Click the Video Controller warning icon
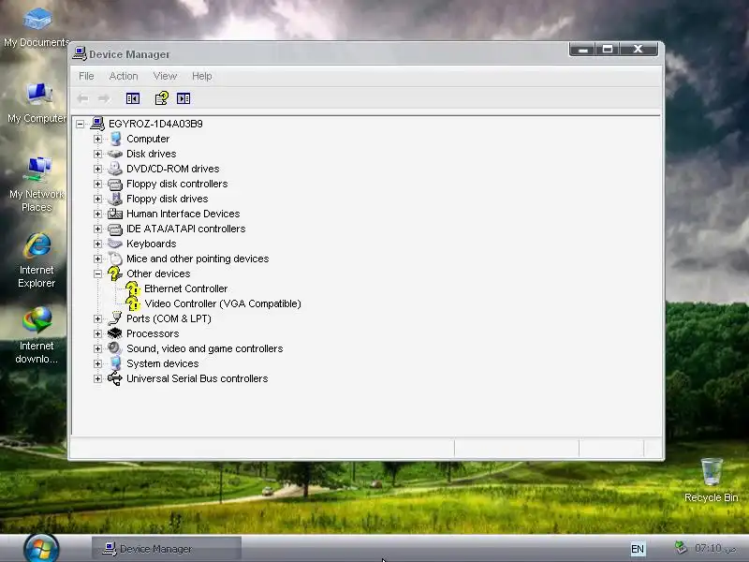Viewport: 749px width, 562px height. pos(133,303)
